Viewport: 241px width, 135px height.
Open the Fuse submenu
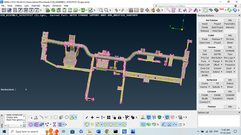click(x=205, y=61)
